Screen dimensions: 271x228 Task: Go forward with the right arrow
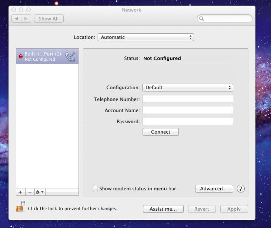[x=26, y=19]
